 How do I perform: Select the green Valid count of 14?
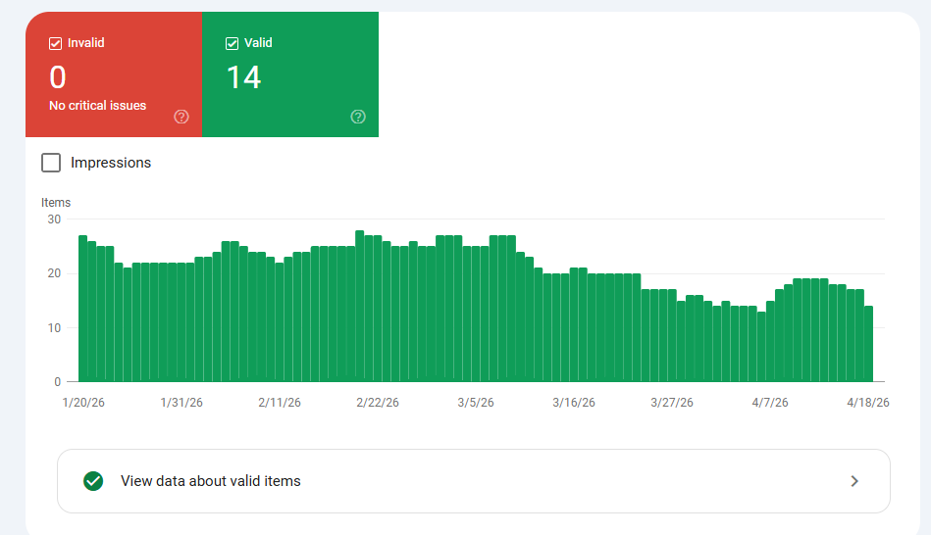point(243,76)
